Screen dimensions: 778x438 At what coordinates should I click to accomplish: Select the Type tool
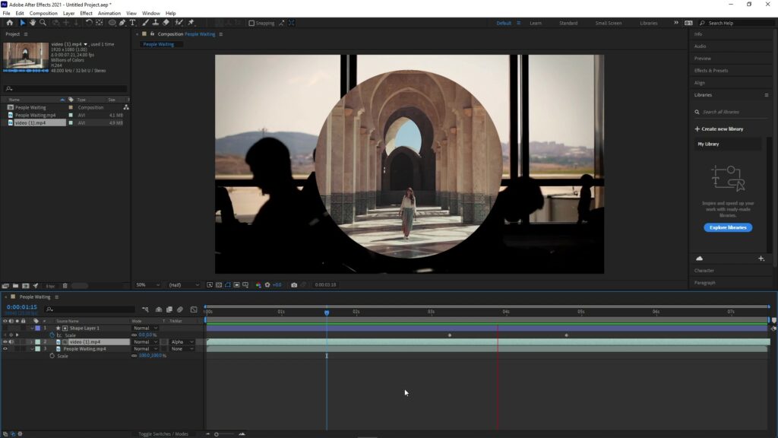coord(134,23)
